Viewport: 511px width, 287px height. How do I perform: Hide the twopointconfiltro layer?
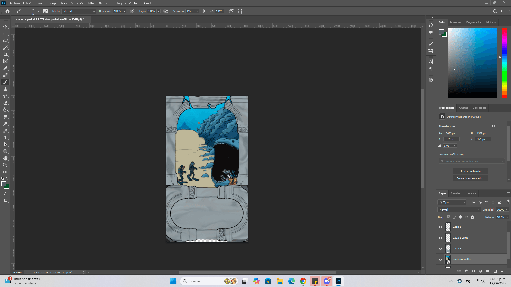pyautogui.click(x=440, y=260)
